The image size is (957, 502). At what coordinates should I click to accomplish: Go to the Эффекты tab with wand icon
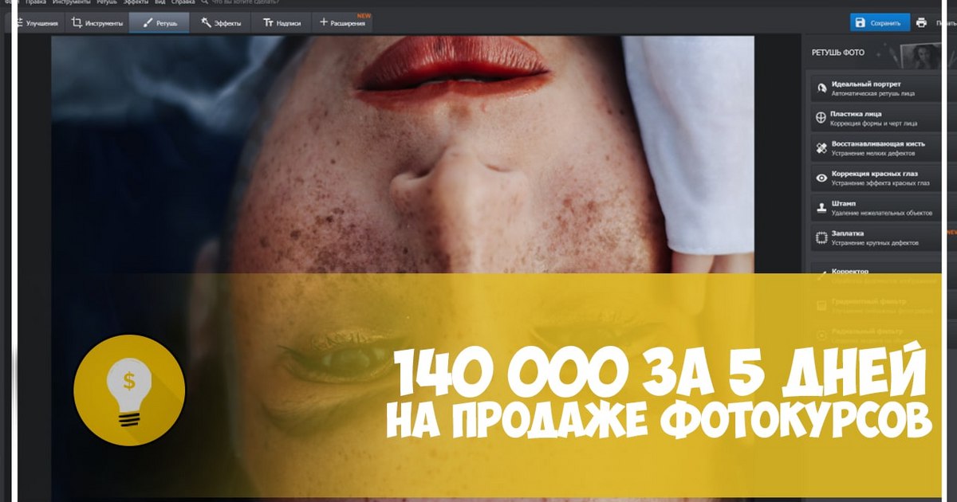click(x=221, y=23)
